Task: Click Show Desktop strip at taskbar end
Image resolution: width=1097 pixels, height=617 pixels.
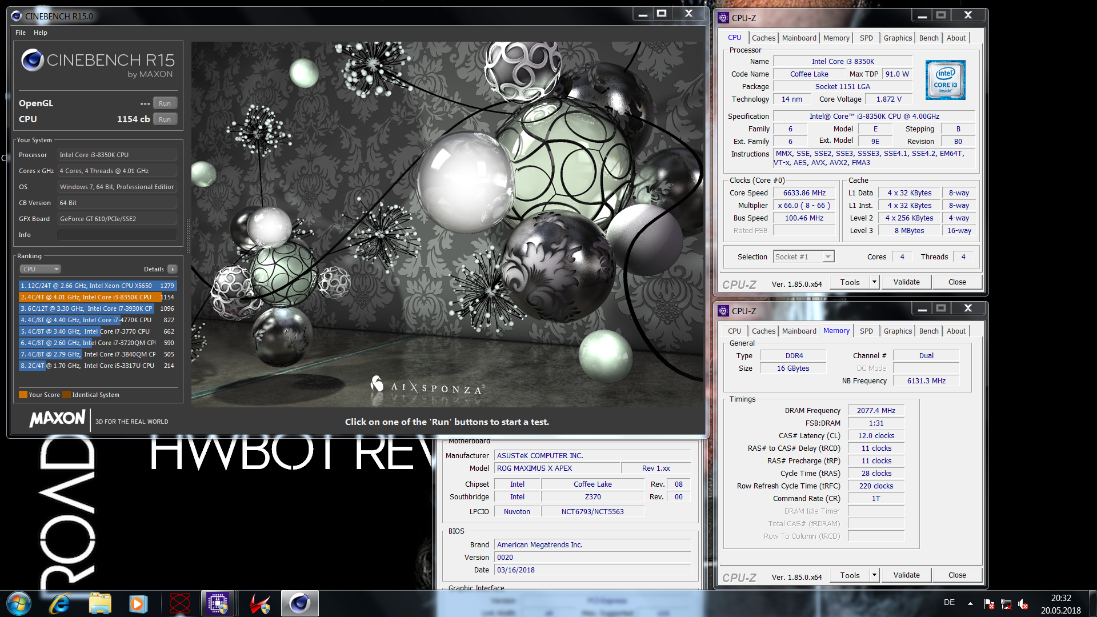Action: point(1092,603)
